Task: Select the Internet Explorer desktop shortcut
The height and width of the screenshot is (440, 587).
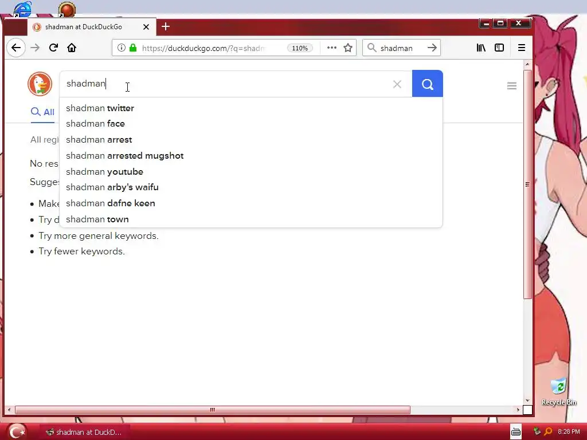Action: 22,9
